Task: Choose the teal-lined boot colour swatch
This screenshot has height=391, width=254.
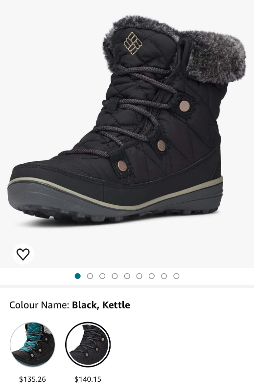Action: coord(32,345)
